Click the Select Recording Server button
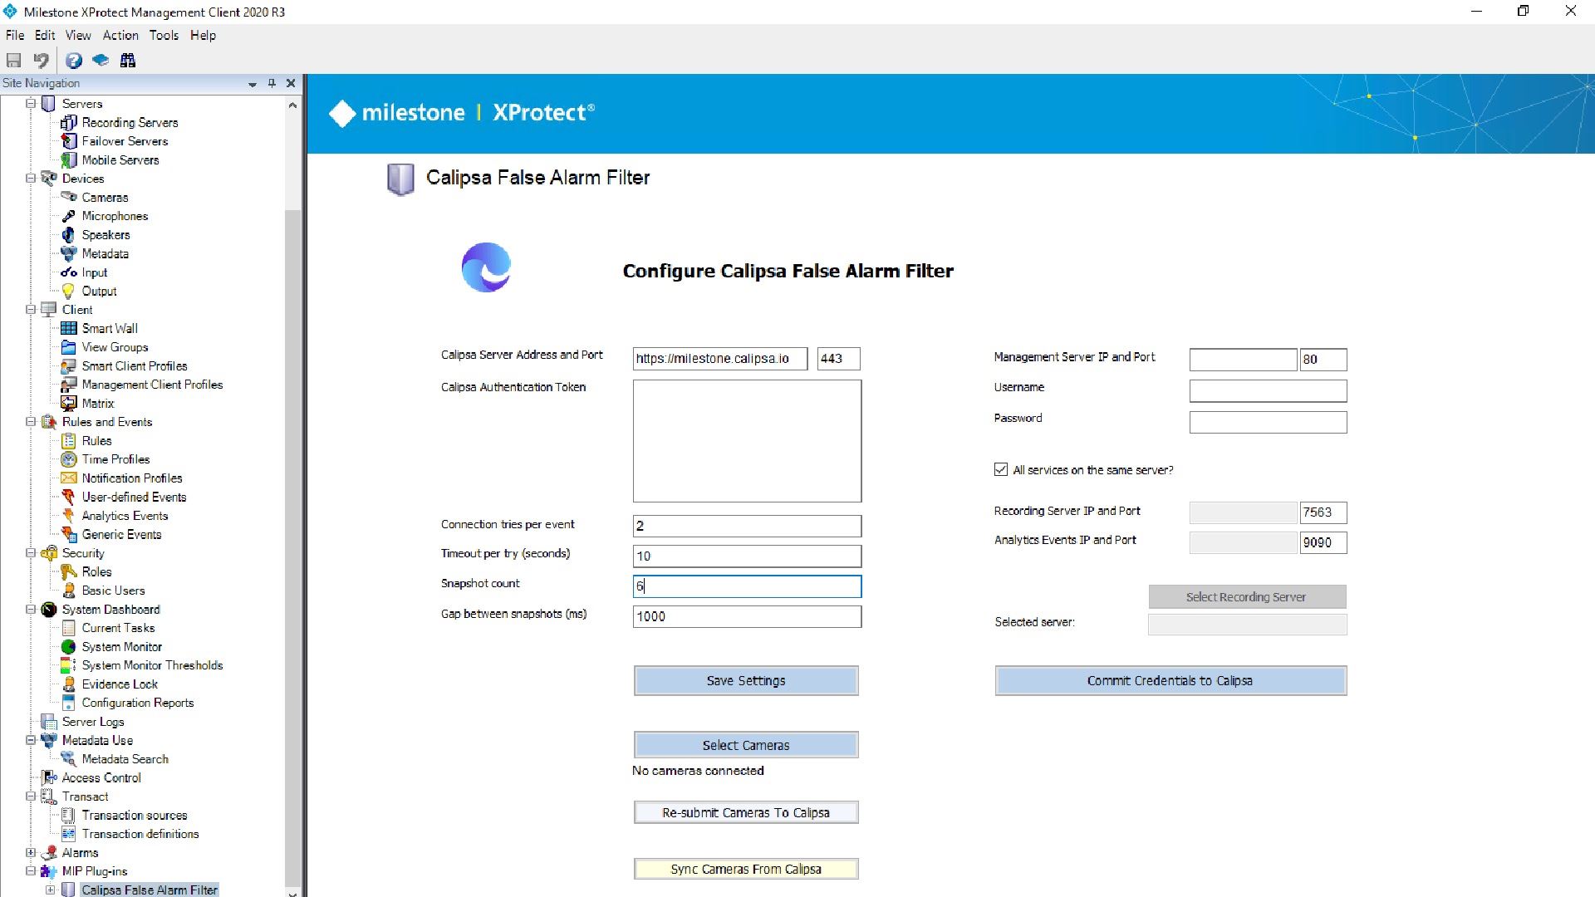 pyautogui.click(x=1247, y=596)
